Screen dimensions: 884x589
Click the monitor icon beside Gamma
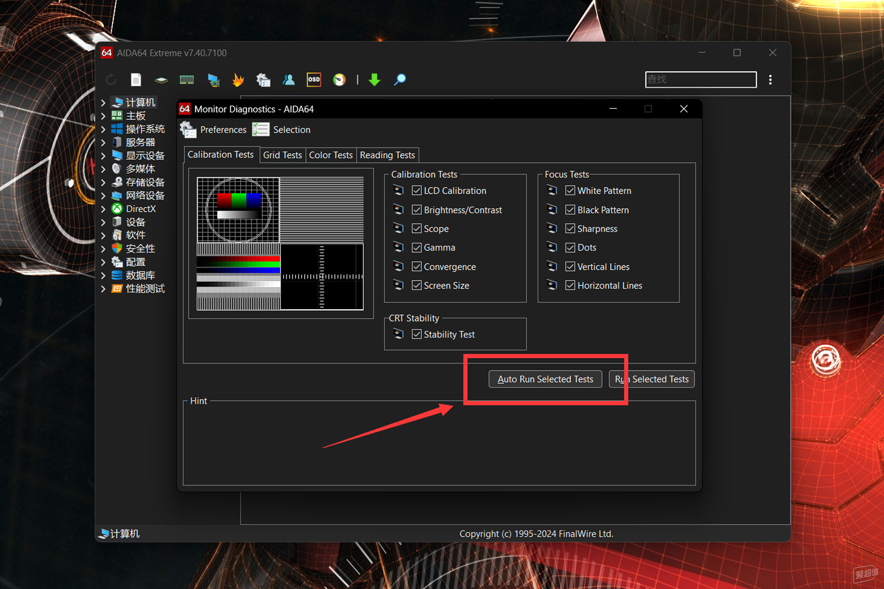399,247
